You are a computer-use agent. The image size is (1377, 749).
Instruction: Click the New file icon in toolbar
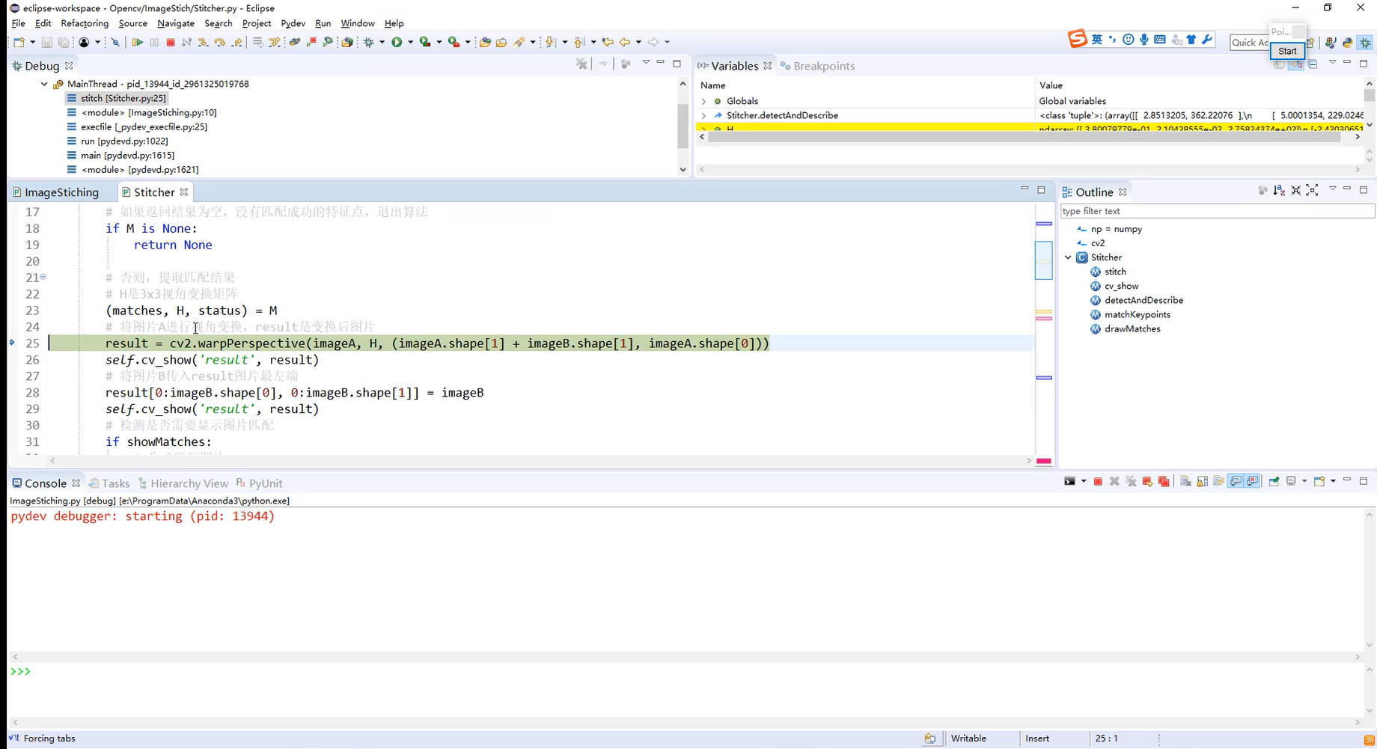pyautogui.click(x=19, y=43)
